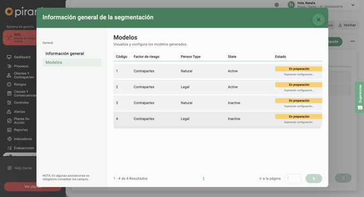The height and width of the screenshot is (197, 364).
Task: Click Contrapartes in row 1
Action: 143,71
